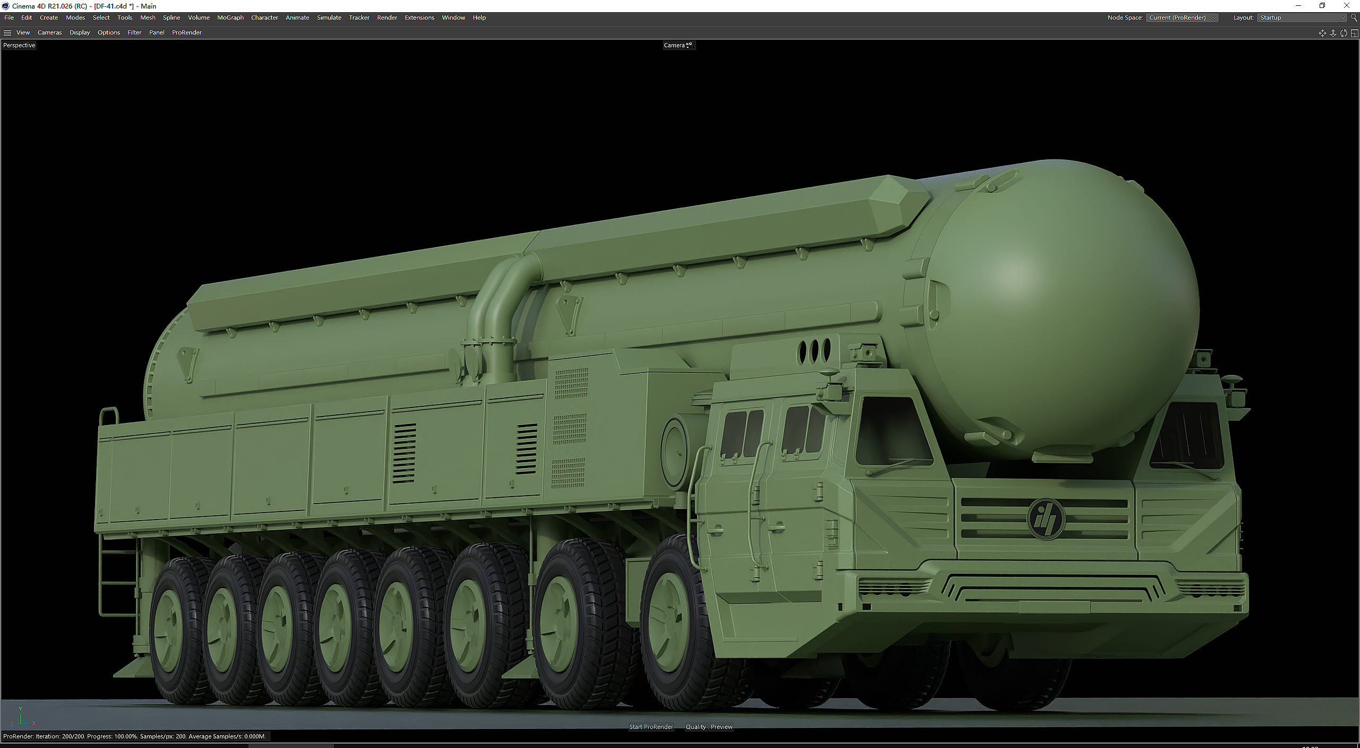
Task: Open the ProRender menu in the viewport bar
Action: click(x=186, y=32)
